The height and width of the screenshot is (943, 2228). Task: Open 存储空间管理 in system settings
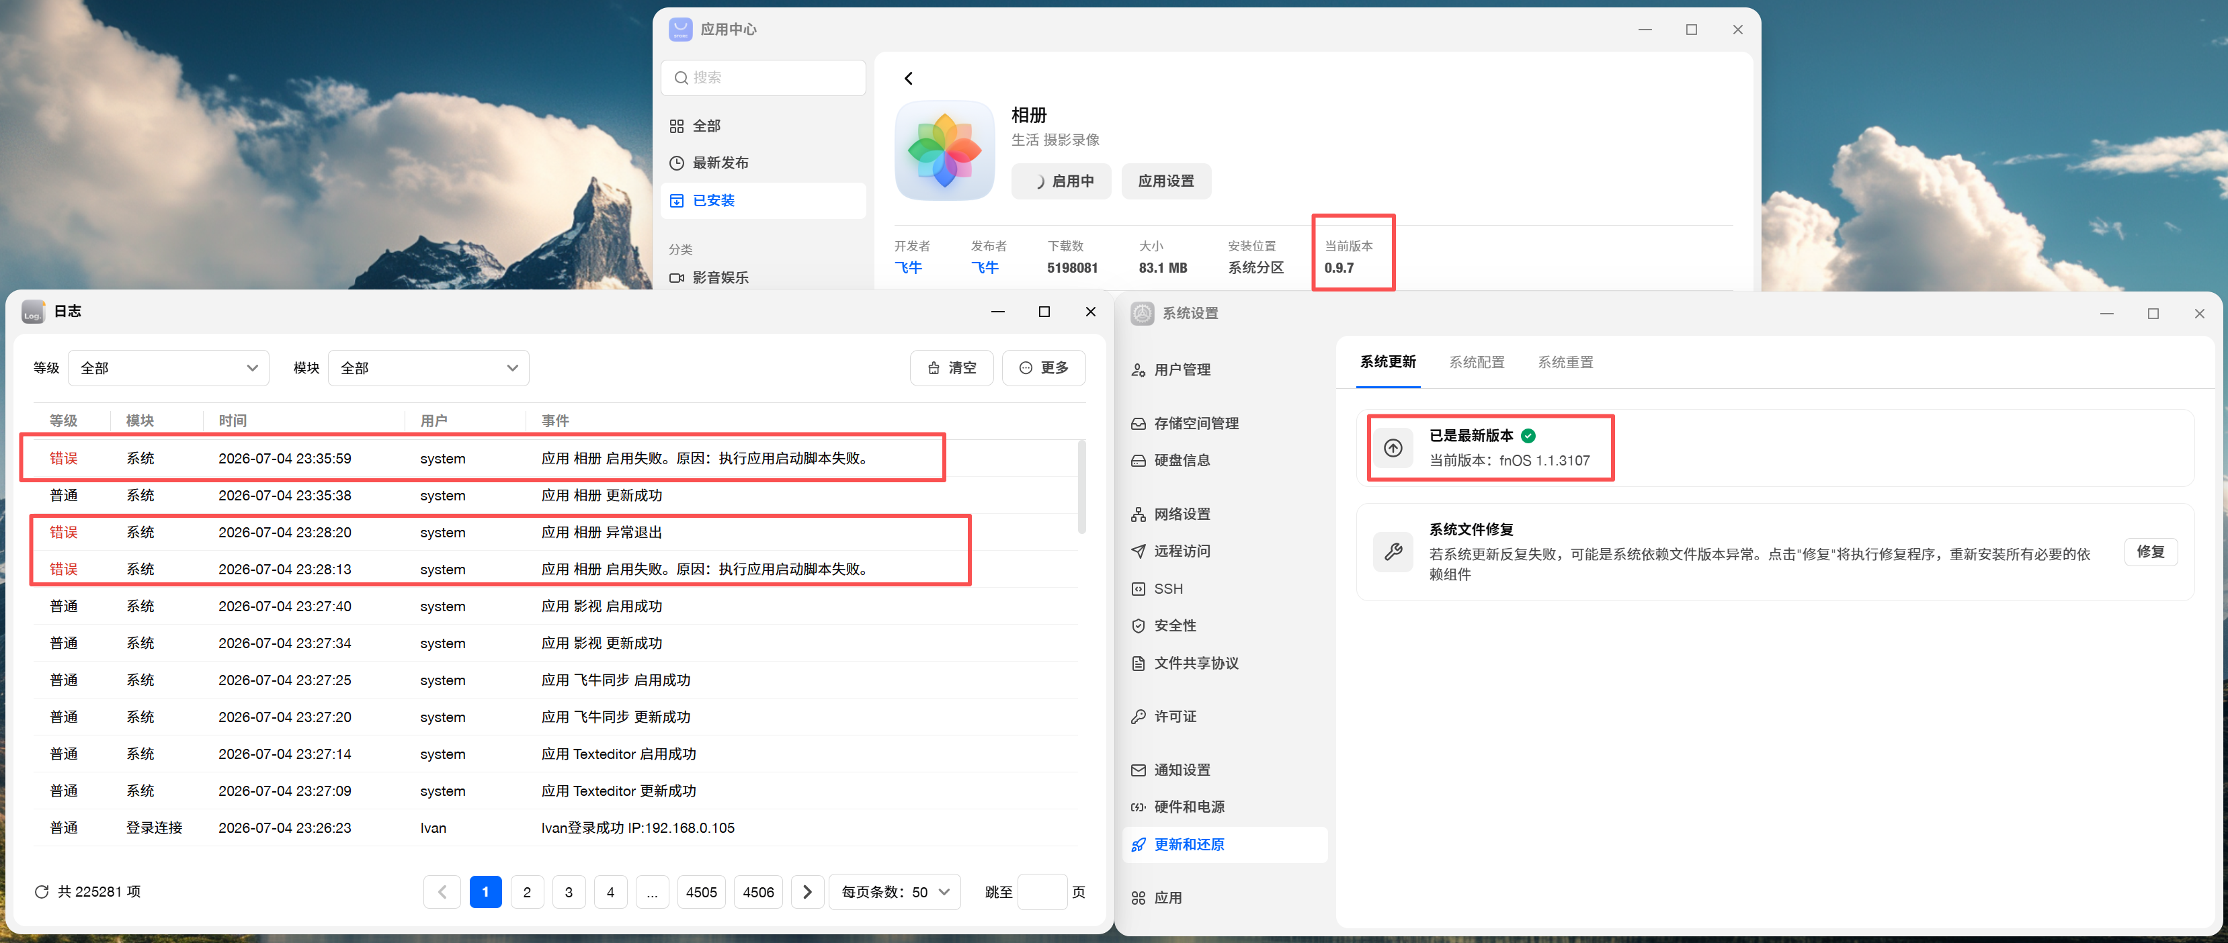pos(1225,424)
